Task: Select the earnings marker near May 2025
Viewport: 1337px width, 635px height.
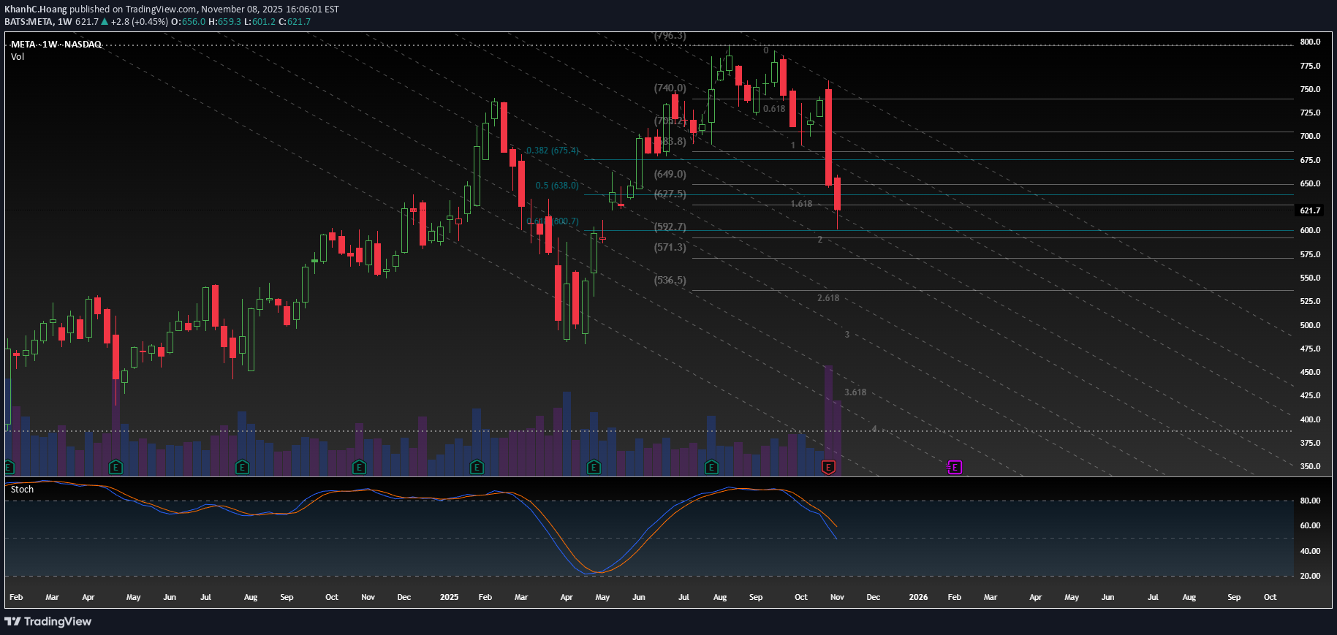Action: click(x=594, y=467)
